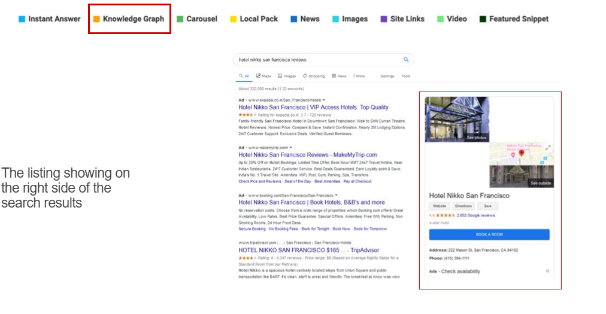Open the TripAdvisor $165 result link

tap(309, 250)
